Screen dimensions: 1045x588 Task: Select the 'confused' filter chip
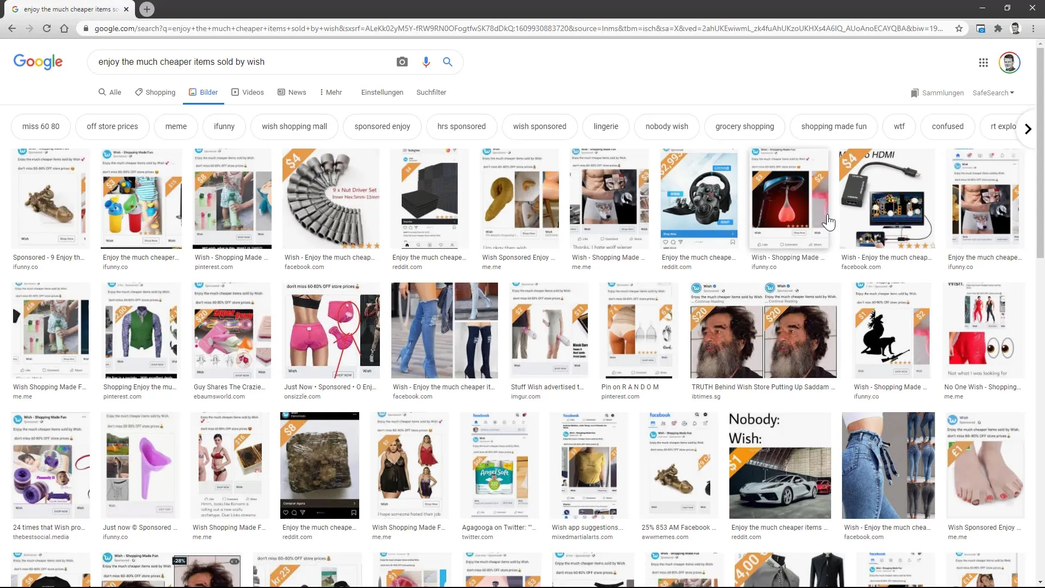pyautogui.click(x=948, y=126)
